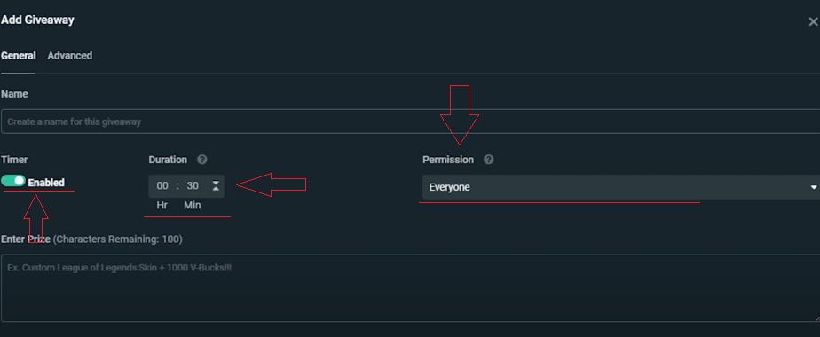Click the Hr label under Duration
Image resolution: width=820 pixels, height=337 pixels.
click(x=162, y=206)
